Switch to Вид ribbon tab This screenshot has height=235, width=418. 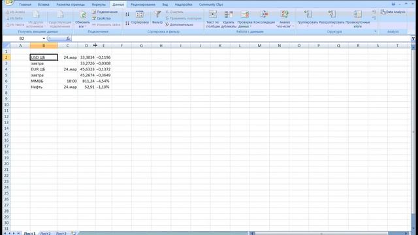point(165,5)
